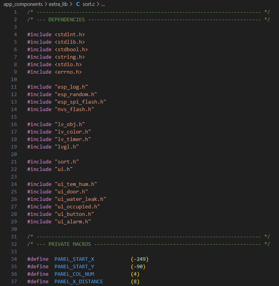Image resolution: width=279 pixels, height=286 pixels.
Task: Click on "lv_timer.h" include
Action: click(x=73, y=139)
